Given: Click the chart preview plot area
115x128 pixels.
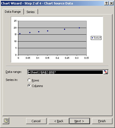Looking at the screenshot, I should [x=52, y=38].
